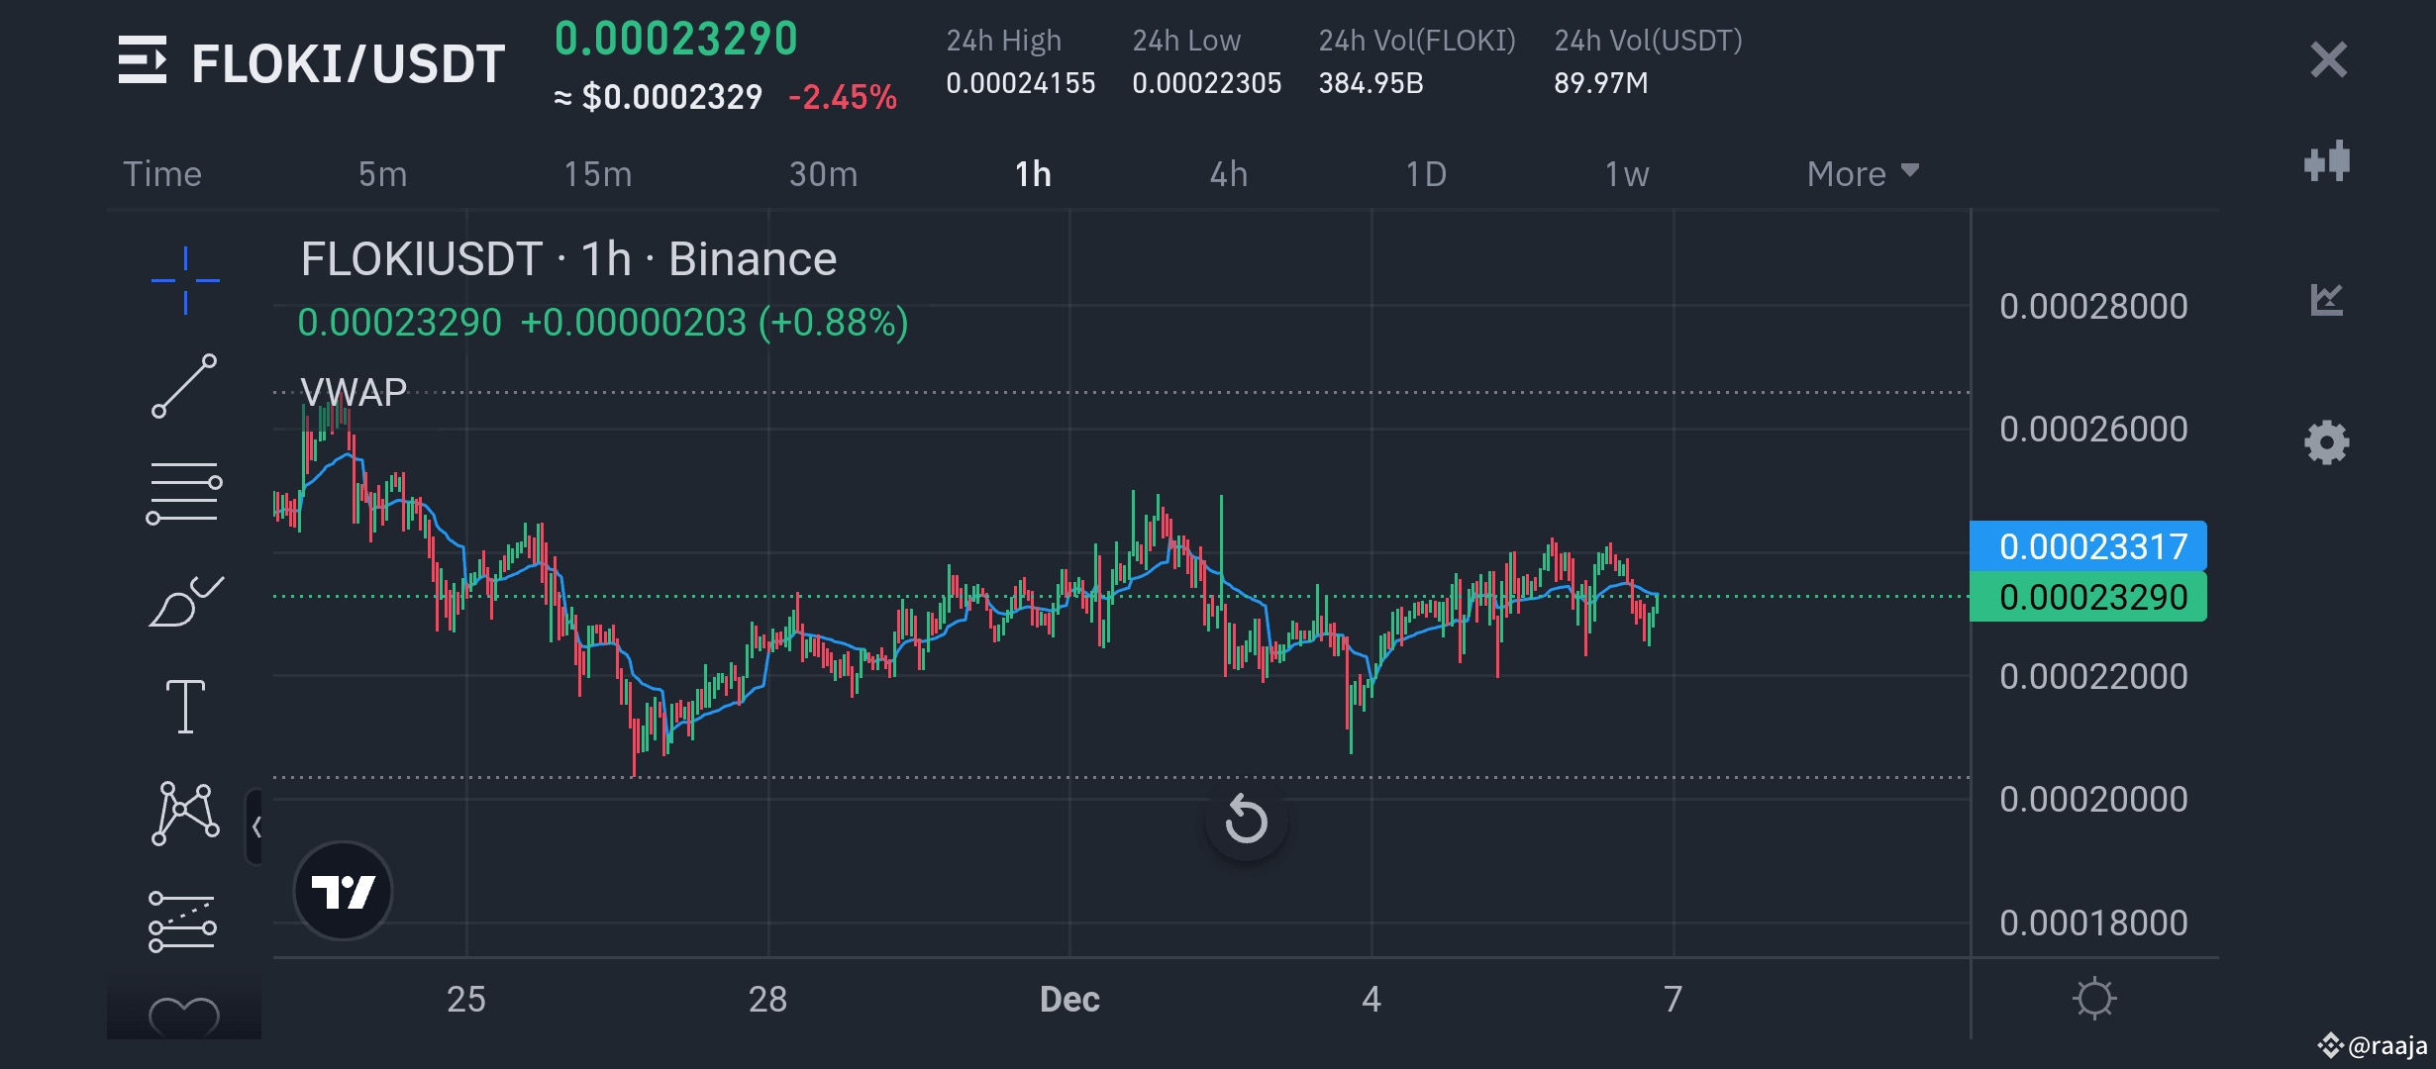This screenshot has height=1069, width=2436.
Task: Click the 0.00028000 price axis label
Action: tap(2093, 307)
